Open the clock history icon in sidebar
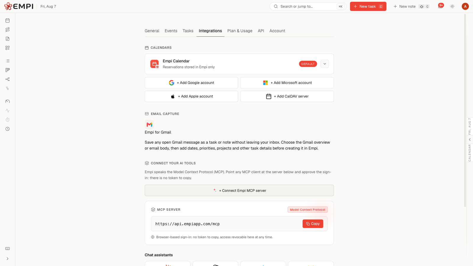Viewport: 473px width, 266px height. pos(8,129)
